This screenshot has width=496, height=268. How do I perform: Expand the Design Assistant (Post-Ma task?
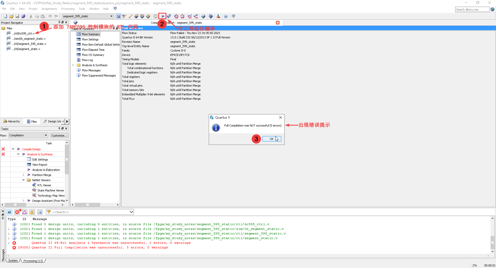[23, 200]
